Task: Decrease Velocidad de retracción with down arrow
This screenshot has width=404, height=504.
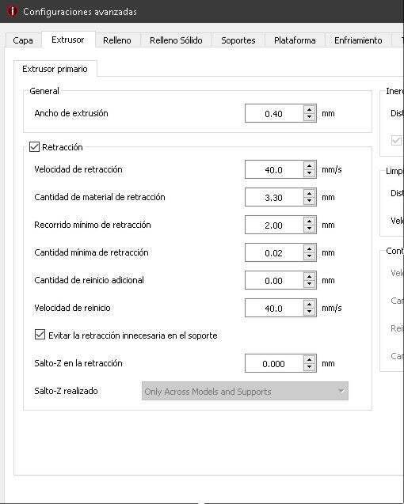Action: point(310,173)
